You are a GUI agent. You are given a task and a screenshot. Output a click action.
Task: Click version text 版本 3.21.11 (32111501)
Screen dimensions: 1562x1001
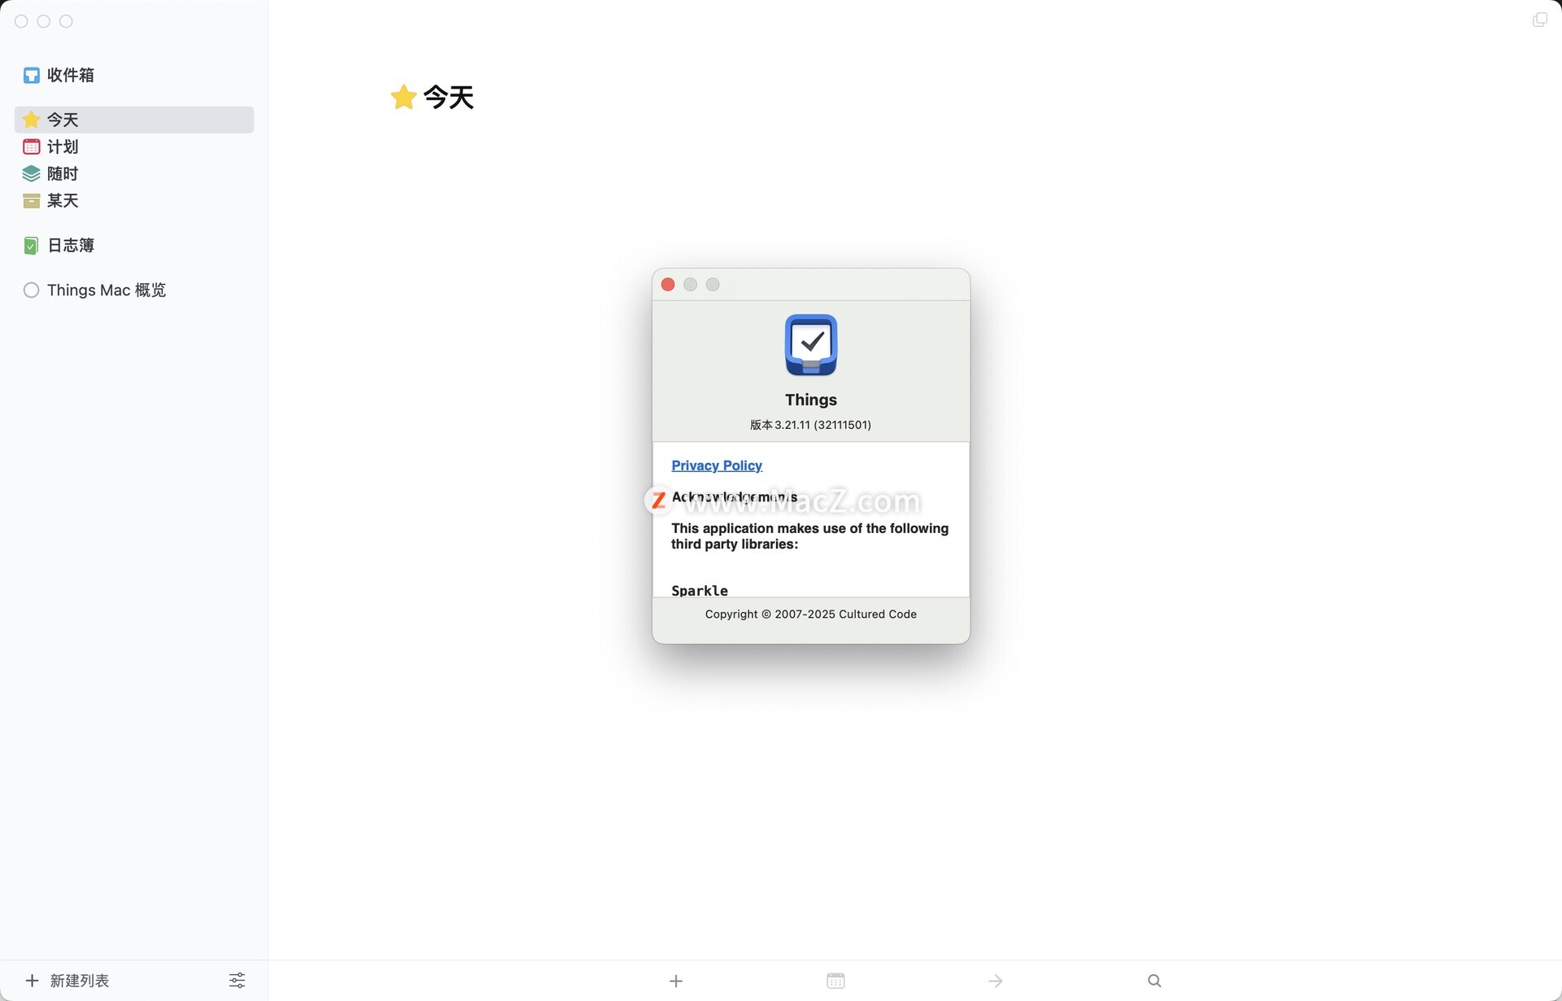810,425
